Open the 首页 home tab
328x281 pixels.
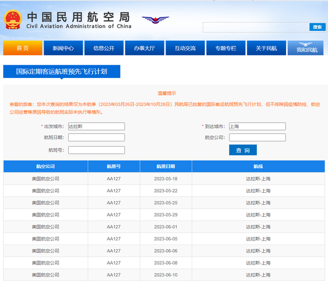pyautogui.click(x=23, y=48)
